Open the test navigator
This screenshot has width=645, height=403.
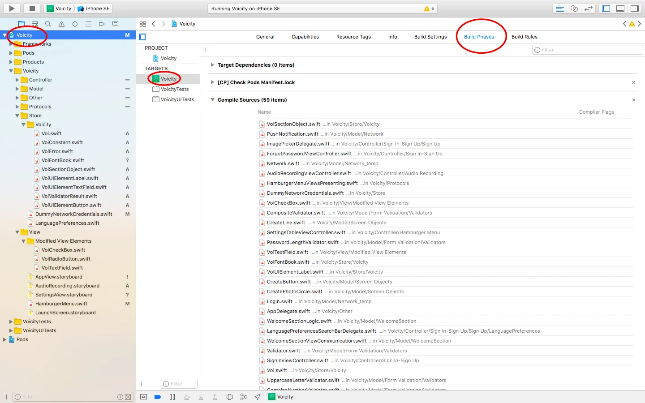[x=75, y=24]
